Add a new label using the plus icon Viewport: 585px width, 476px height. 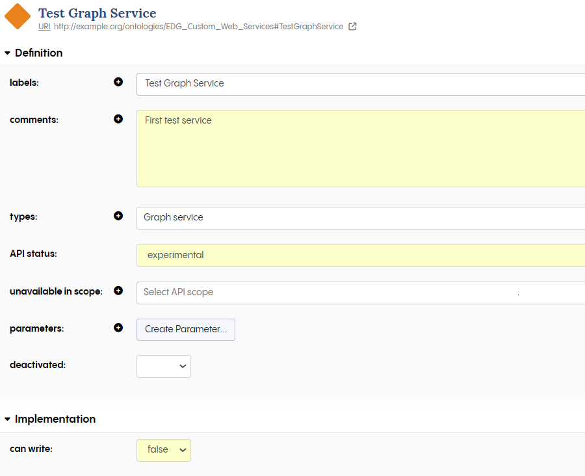click(118, 82)
